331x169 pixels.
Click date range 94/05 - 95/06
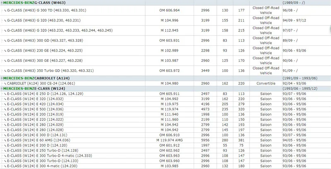pyautogui.click(x=294, y=140)
